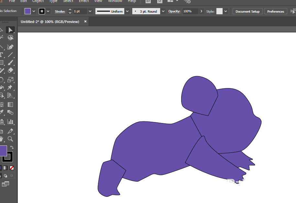Open the Preferences button
Image resolution: width=296 pixels, height=203 pixels.
pyautogui.click(x=276, y=11)
